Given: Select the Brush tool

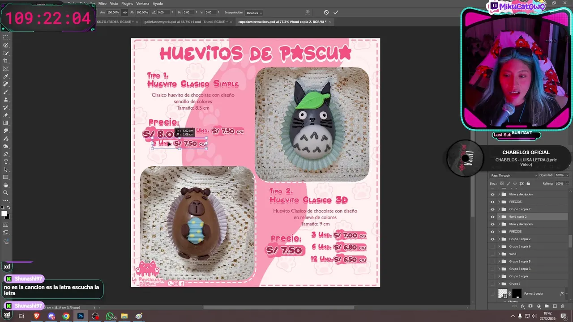Looking at the screenshot, I should pos(6,92).
